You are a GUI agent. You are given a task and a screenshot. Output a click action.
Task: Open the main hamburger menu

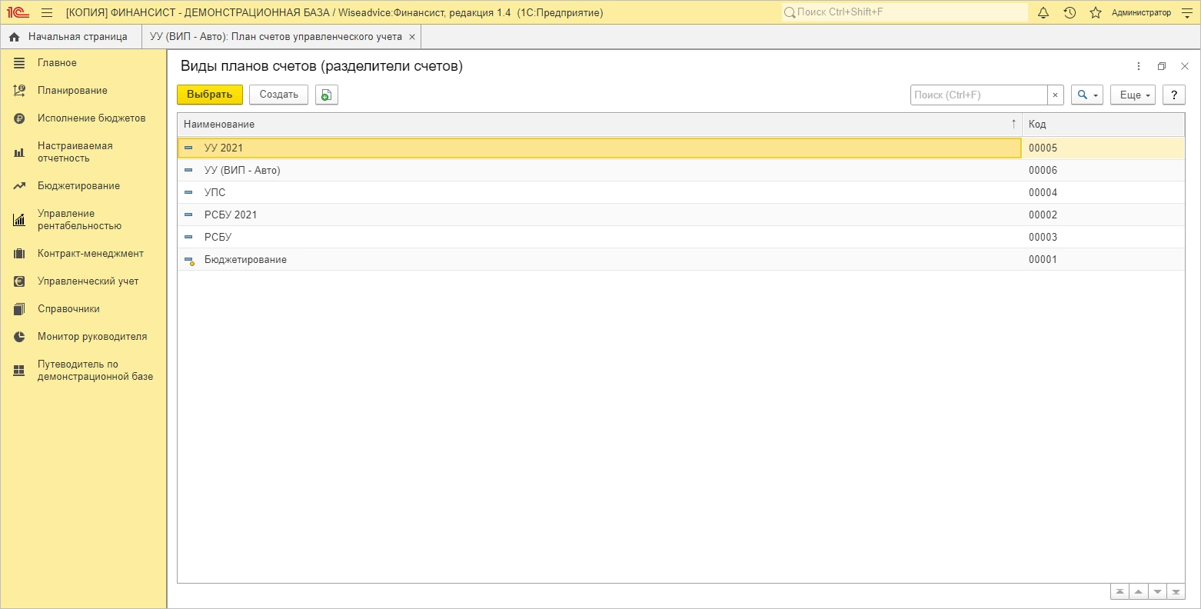(x=47, y=12)
